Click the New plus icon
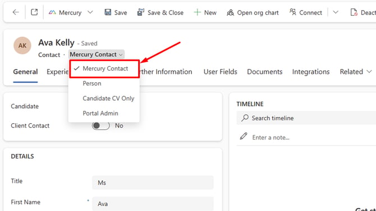Viewport: 376px width, 211px height. pyautogui.click(x=197, y=12)
